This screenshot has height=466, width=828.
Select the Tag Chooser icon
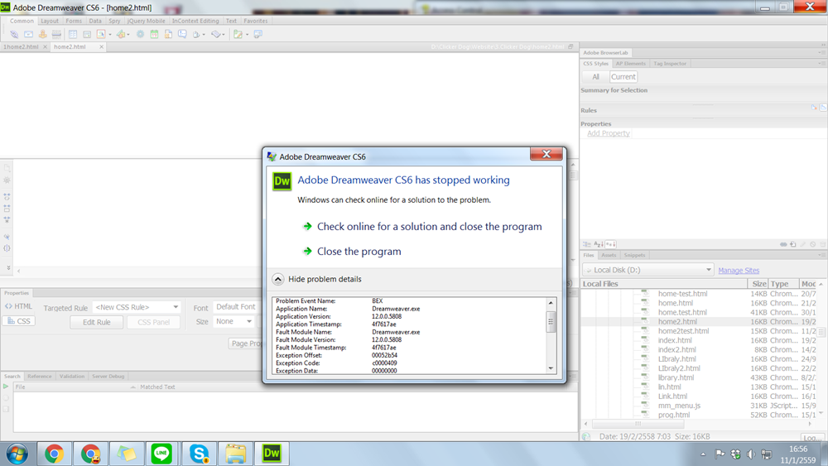258,34
